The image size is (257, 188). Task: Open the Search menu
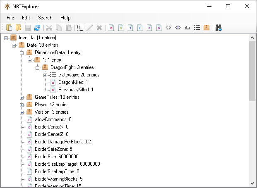pyautogui.click(x=45, y=18)
